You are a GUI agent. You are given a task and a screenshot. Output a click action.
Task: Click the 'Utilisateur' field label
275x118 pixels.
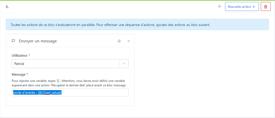click(x=20, y=55)
